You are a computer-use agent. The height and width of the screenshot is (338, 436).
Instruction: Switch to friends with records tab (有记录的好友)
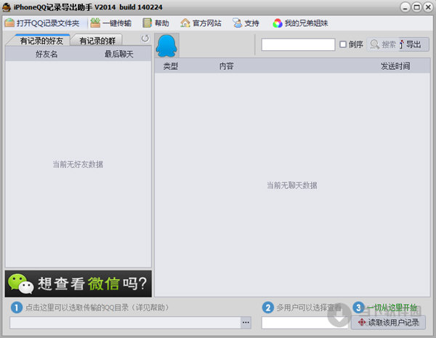pyautogui.click(x=41, y=41)
